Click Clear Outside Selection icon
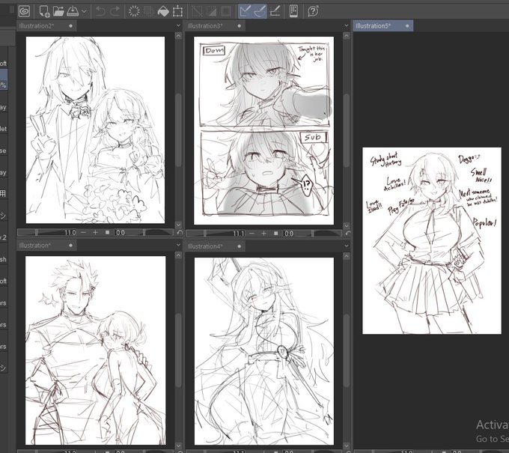The width and height of the screenshot is (509, 453). [149, 11]
